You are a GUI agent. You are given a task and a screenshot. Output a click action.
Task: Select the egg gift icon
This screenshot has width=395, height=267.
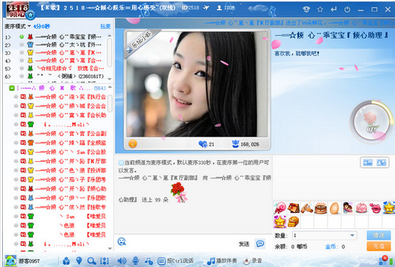334,208
